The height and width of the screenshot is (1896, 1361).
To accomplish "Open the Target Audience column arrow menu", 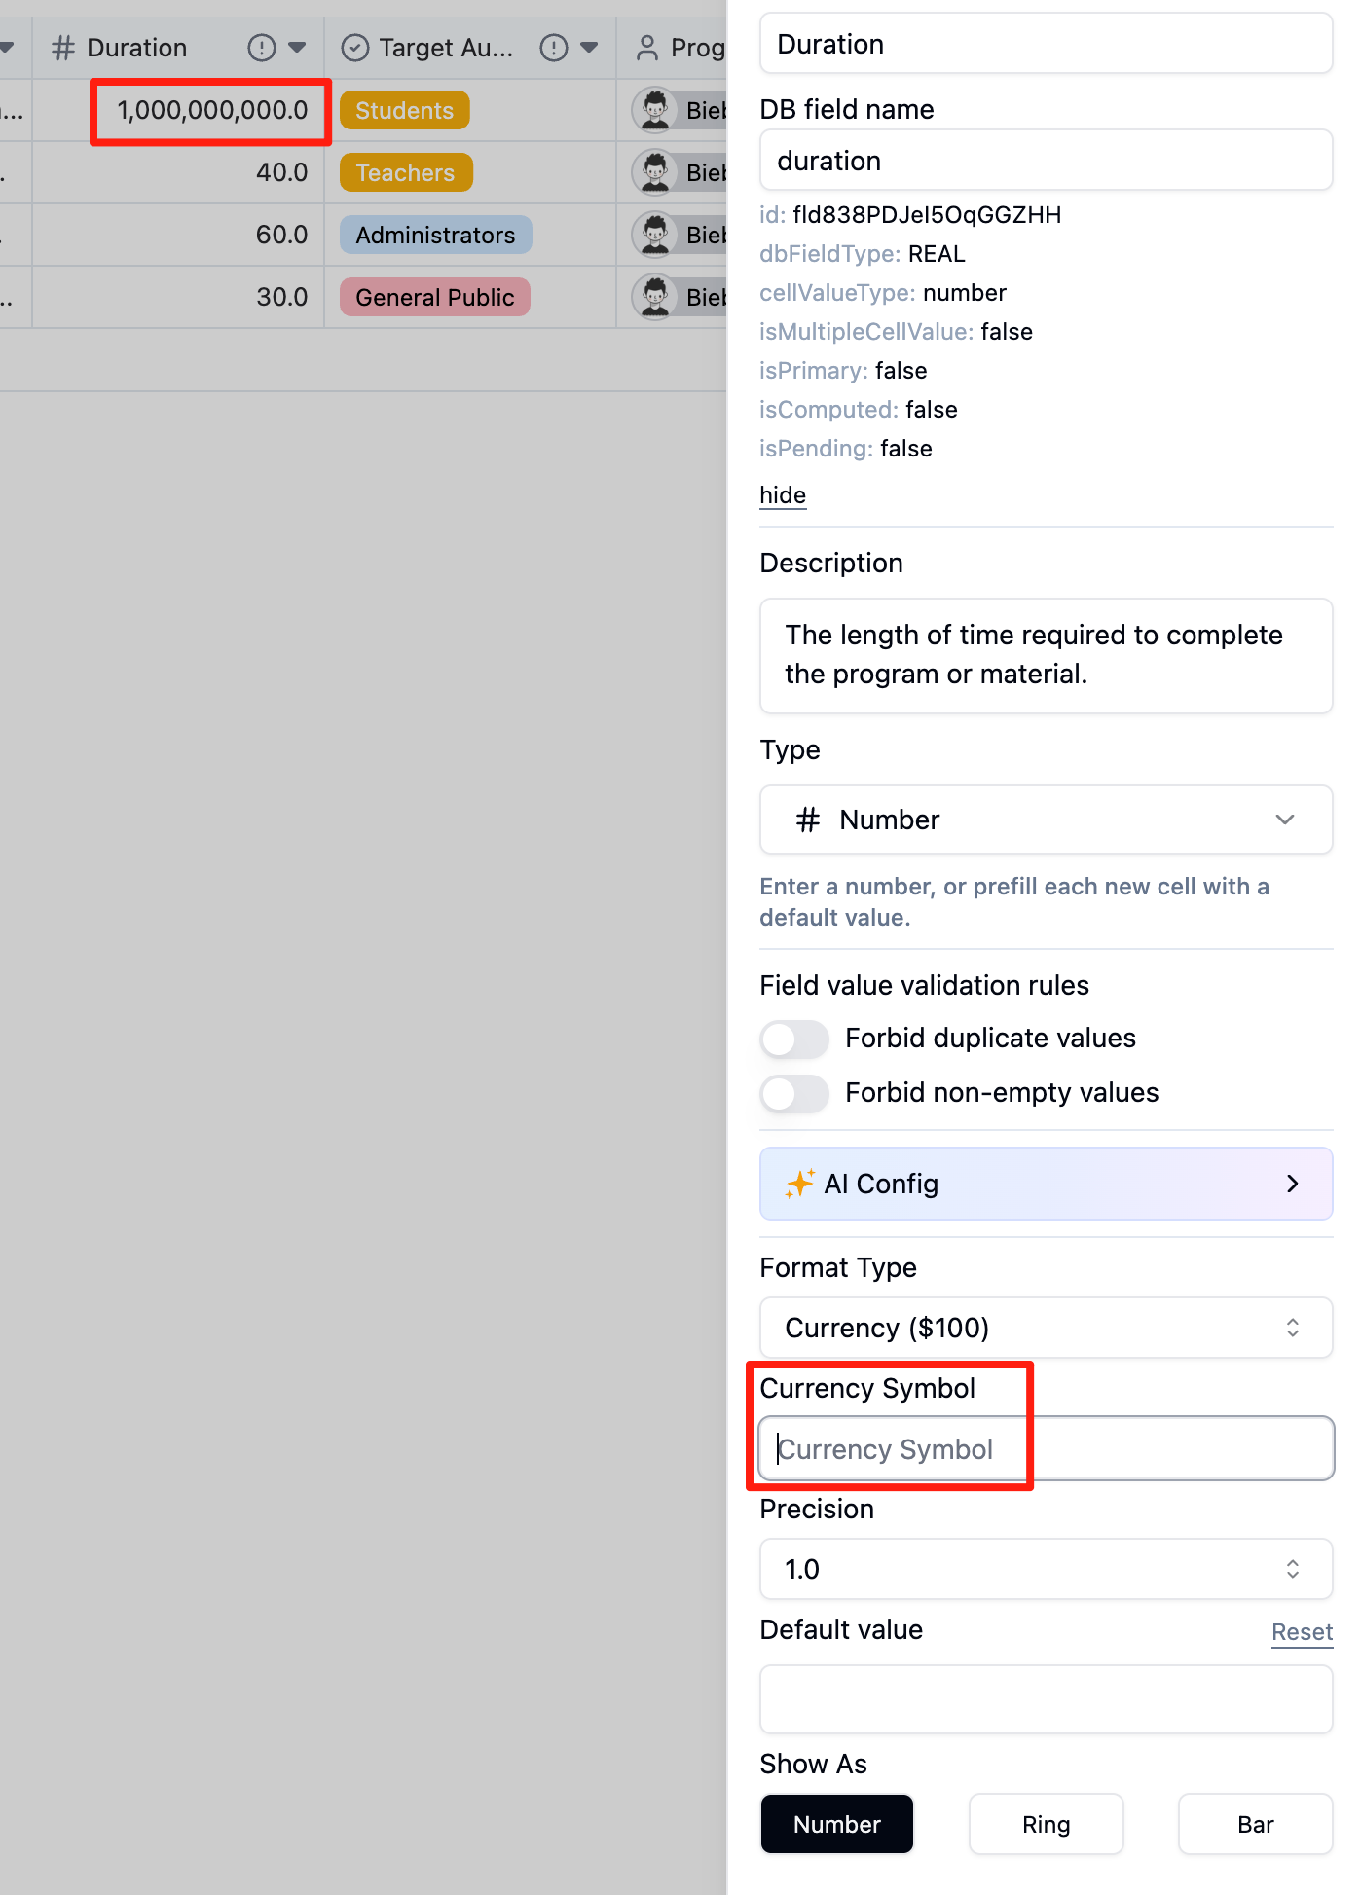I will click(589, 48).
